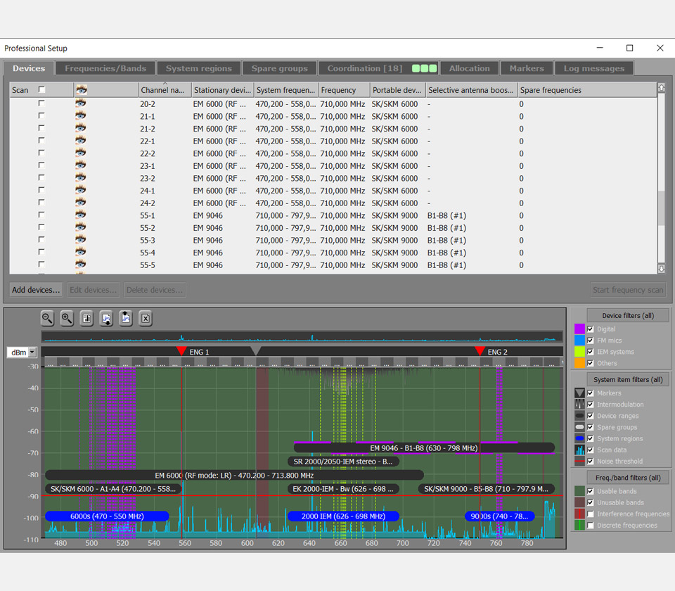This screenshot has width=675, height=591.
Task: Click the eye icon for channel 22-1
Action: tap(82, 141)
